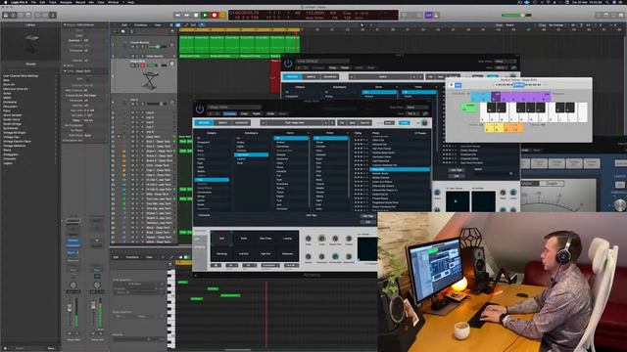The width and height of the screenshot is (627, 352).
Task: Click previous preset arrow in front plugin
Action: point(326,122)
